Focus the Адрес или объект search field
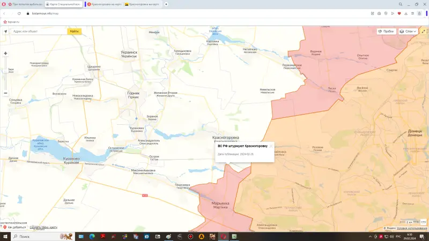This screenshot has height=241, width=429. [x=39, y=32]
